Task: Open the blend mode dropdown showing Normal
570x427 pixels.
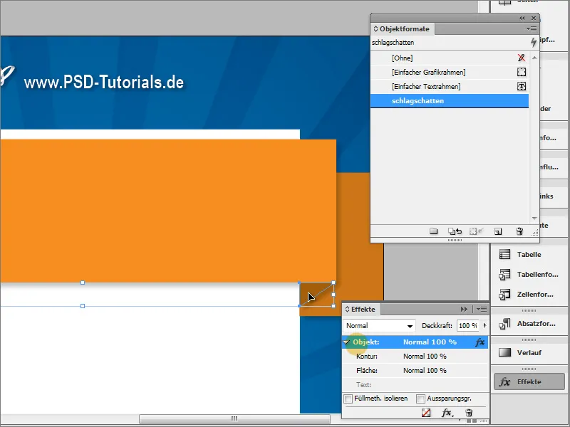Action: point(379,326)
